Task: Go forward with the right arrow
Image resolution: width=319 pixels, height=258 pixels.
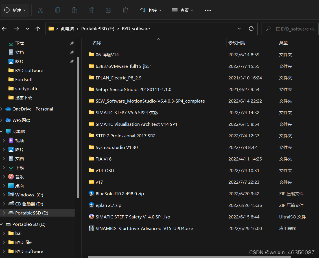Action: coord(17,29)
